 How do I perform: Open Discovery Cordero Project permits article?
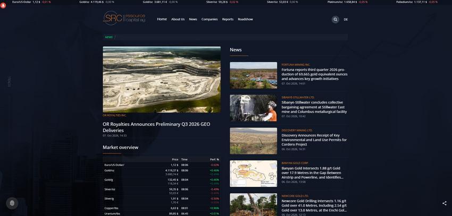point(314,140)
